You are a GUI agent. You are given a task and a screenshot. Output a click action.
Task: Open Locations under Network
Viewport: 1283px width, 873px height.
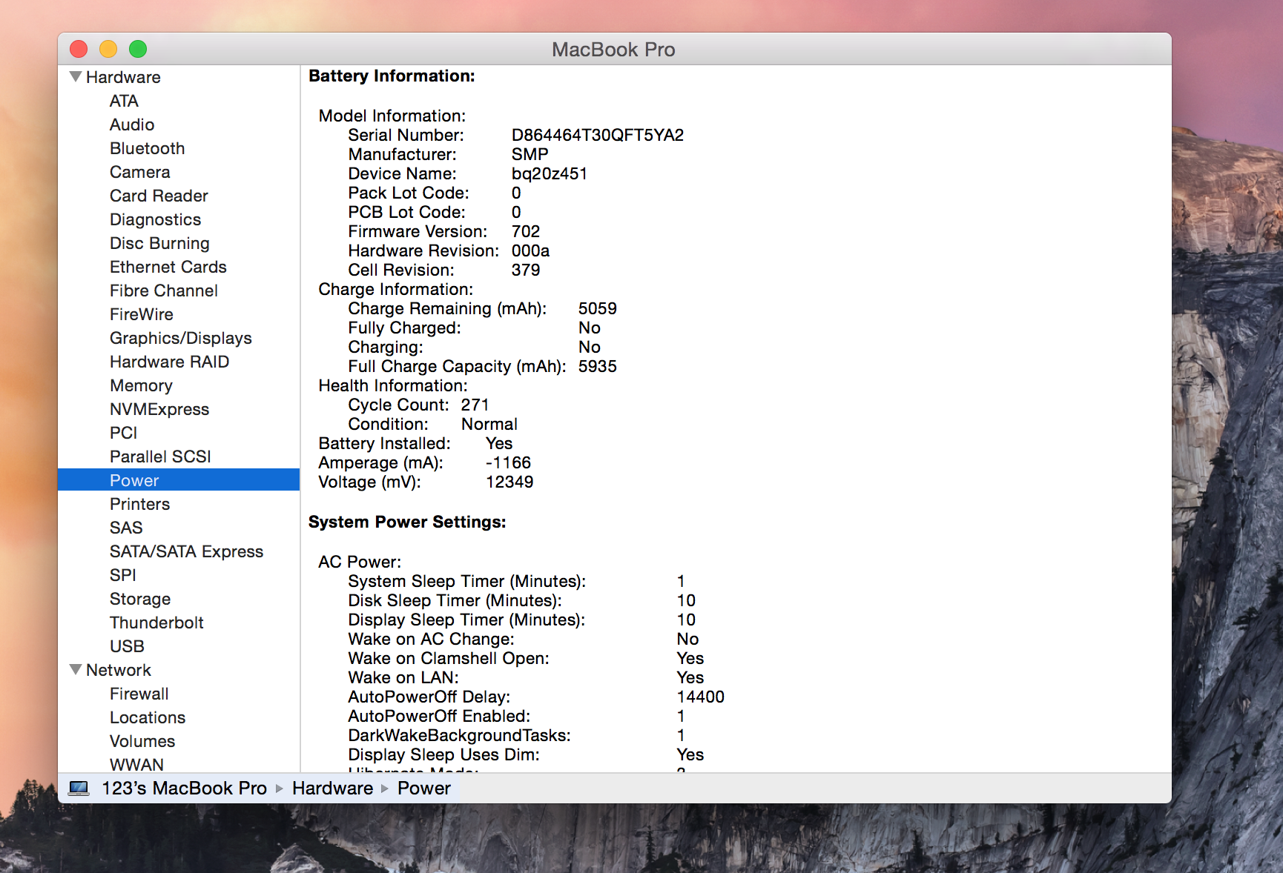[148, 717]
